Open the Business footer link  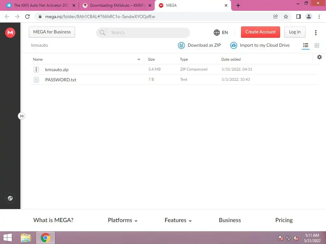click(230, 220)
